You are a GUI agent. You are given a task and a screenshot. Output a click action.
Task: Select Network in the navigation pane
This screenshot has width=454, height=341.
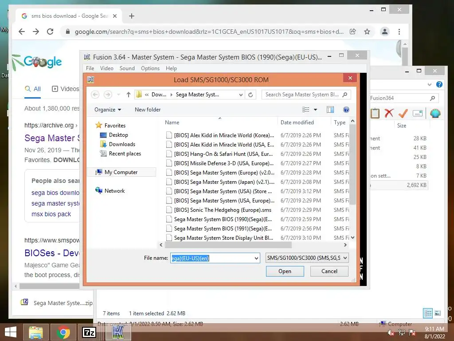point(110,191)
